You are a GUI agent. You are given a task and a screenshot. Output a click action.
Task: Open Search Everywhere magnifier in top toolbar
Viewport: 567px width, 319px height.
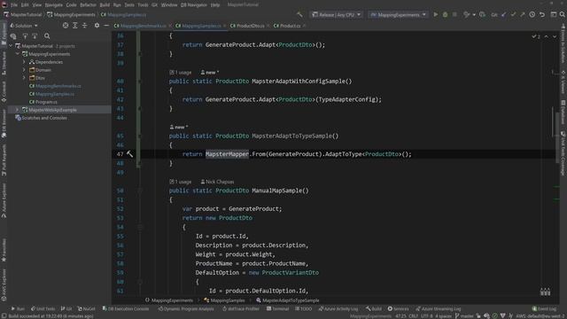(x=563, y=15)
